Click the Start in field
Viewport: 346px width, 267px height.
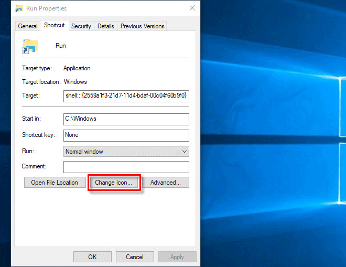(126, 119)
